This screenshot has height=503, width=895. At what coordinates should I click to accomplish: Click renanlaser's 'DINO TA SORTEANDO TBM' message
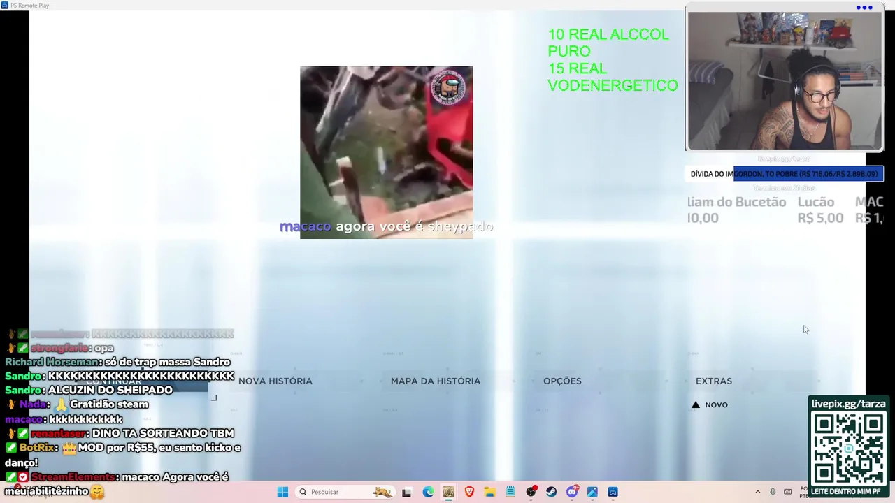[x=120, y=433]
